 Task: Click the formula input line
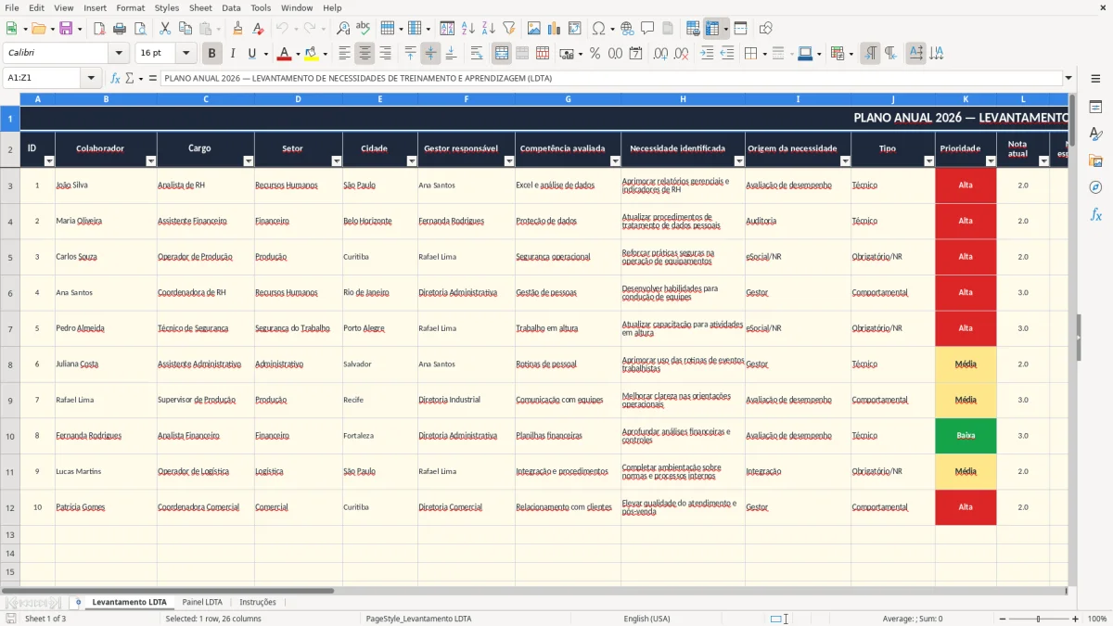click(x=611, y=79)
